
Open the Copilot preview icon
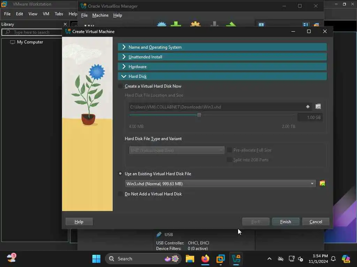(x=346, y=259)
